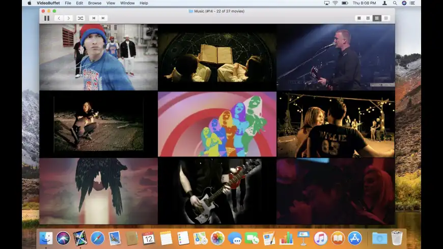The height and width of the screenshot is (249, 443).
Task: Click the AirPlay icon in menu bar
Action: (326, 3)
